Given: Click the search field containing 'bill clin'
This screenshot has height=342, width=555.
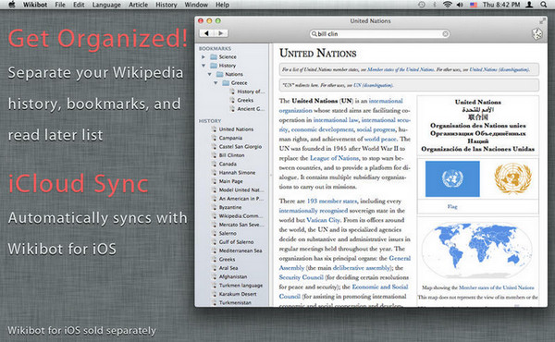Looking at the screenshot, I should pyautogui.click(x=380, y=33).
